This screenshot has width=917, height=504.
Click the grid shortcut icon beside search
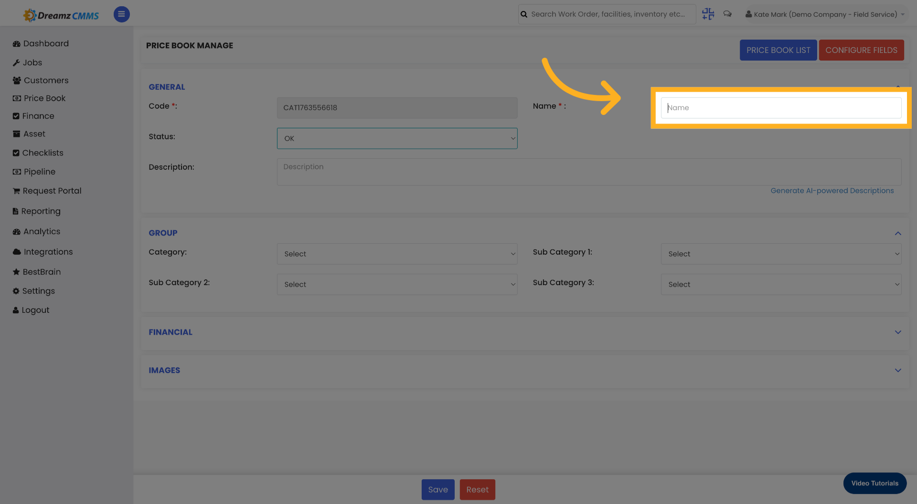(x=708, y=14)
